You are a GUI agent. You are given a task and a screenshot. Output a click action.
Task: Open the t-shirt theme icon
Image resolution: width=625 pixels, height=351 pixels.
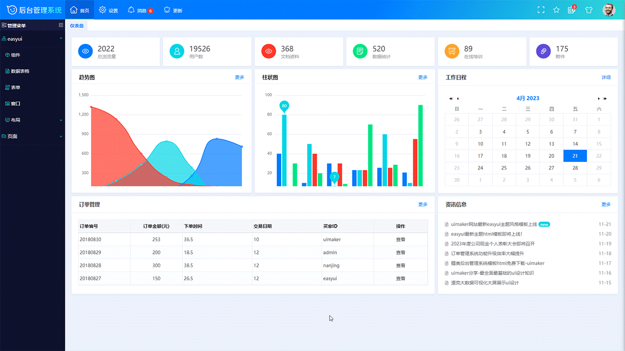pyautogui.click(x=589, y=9)
